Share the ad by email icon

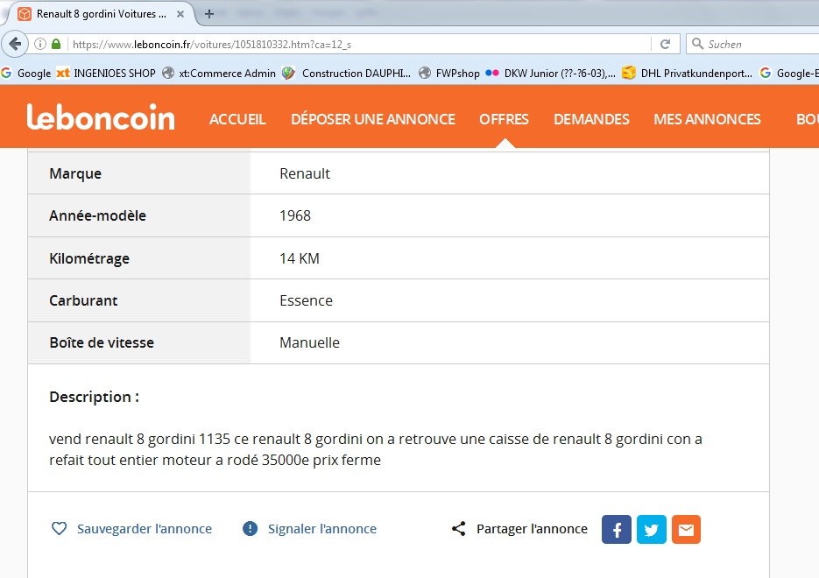(686, 530)
